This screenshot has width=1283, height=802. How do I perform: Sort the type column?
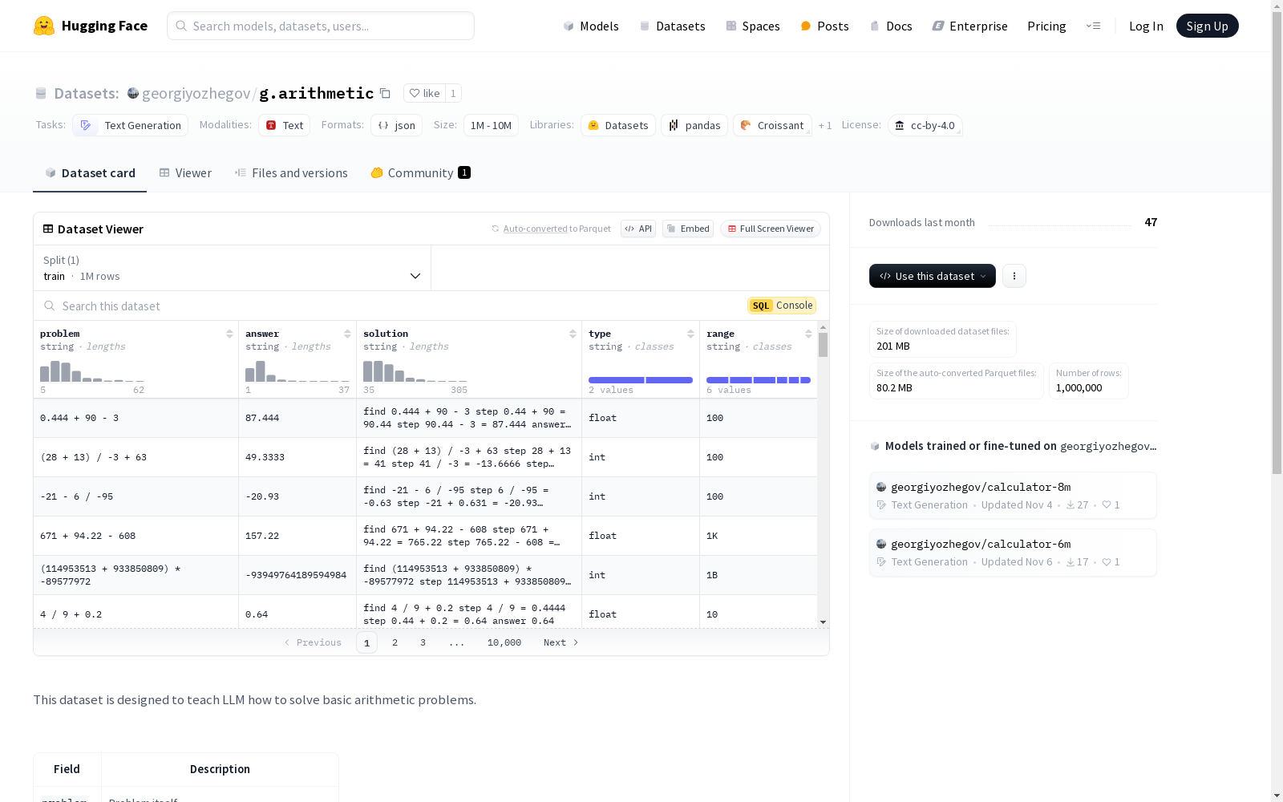click(x=690, y=334)
